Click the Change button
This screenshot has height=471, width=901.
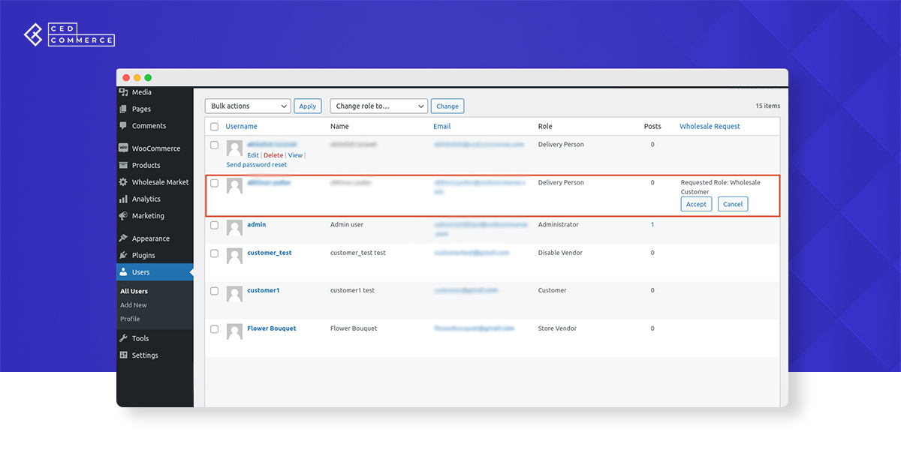point(447,106)
